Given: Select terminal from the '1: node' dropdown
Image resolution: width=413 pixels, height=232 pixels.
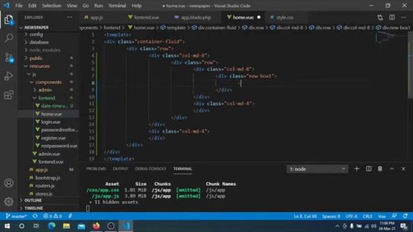Looking at the screenshot, I should click(317, 169).
